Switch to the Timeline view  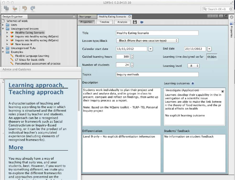(104, 22)
